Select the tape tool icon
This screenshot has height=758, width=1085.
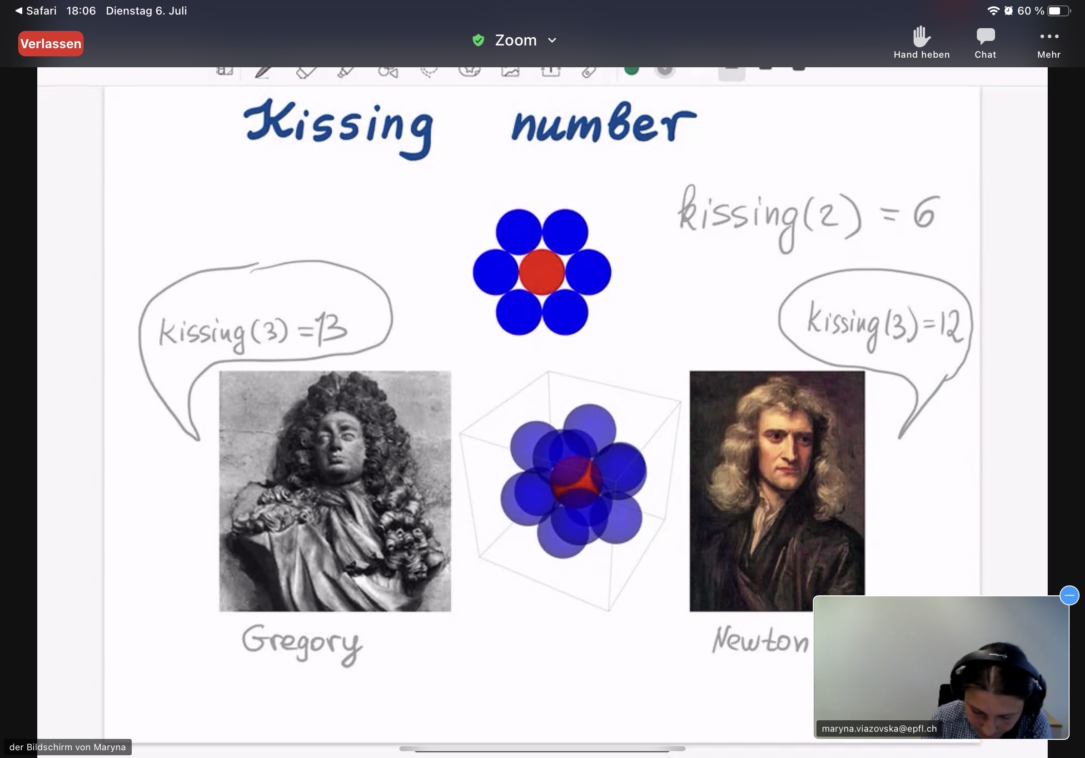(589, 72)
